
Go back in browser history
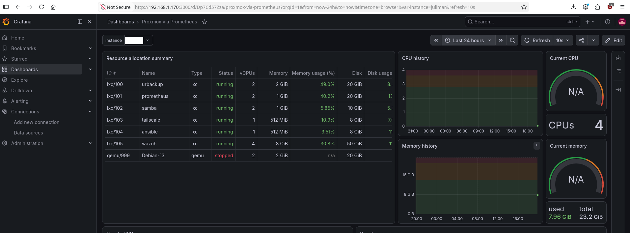(18, 7)
